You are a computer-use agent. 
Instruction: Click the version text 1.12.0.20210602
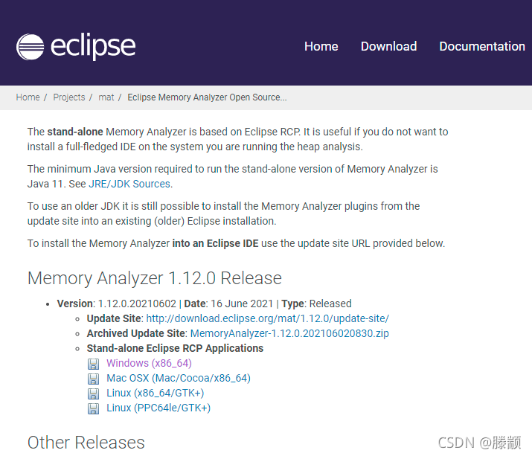(x=137, y=304)
